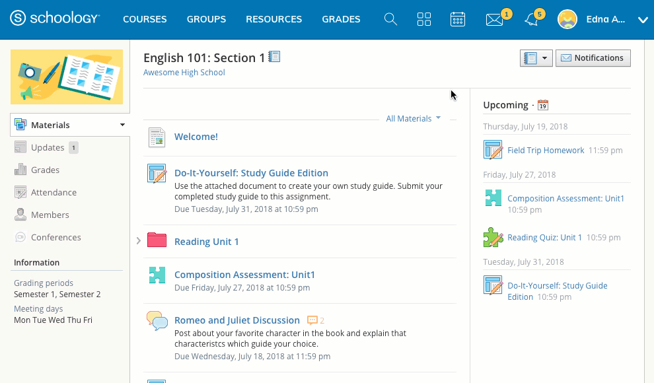
Task: Expand the Reading Unit 1 folder
Action: pos(138,241)
